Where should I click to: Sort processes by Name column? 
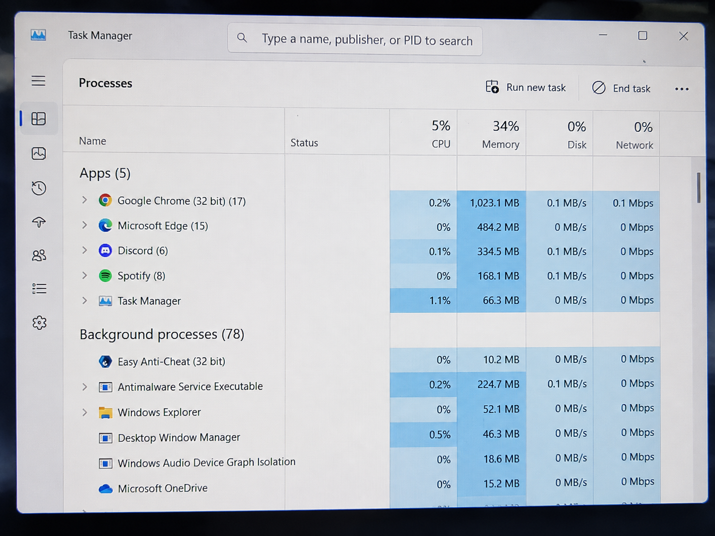tap(92, 141)
